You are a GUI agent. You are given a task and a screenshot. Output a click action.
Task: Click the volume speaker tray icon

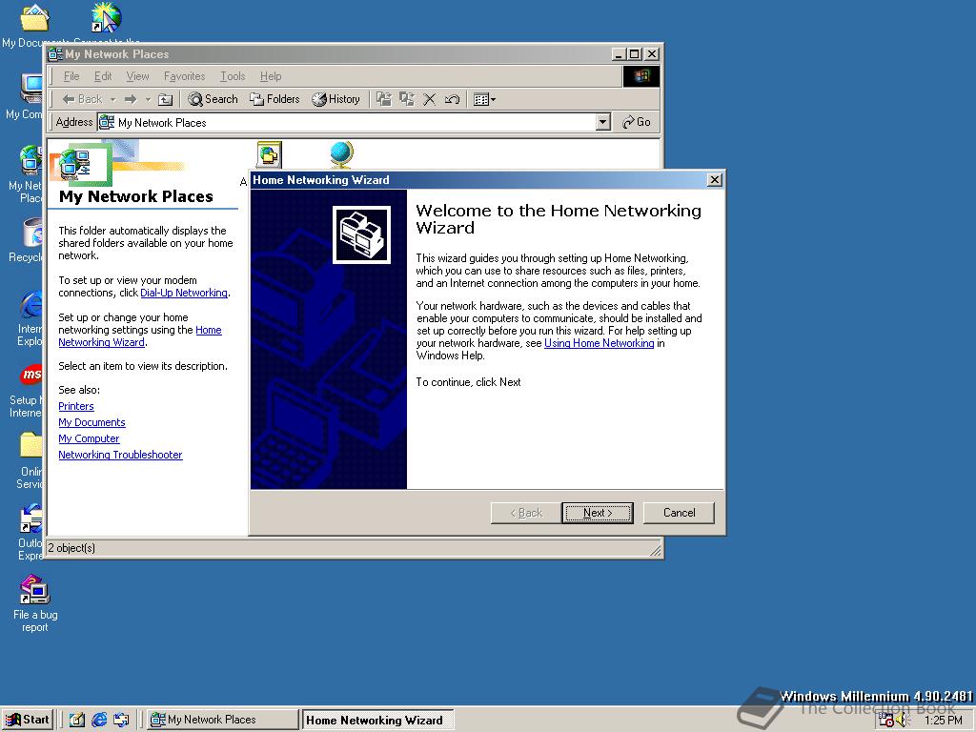[x=903, y=721]
